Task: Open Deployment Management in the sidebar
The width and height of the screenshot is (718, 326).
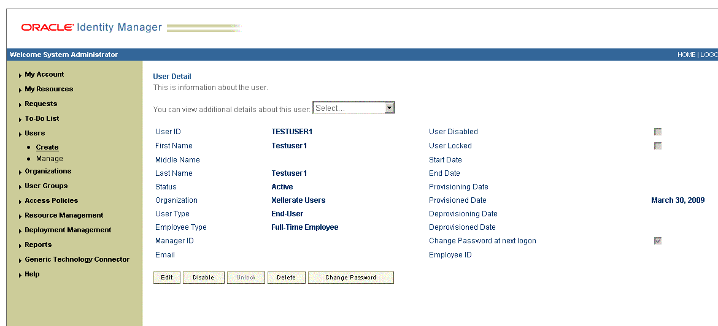Action: tap(68, 230)
